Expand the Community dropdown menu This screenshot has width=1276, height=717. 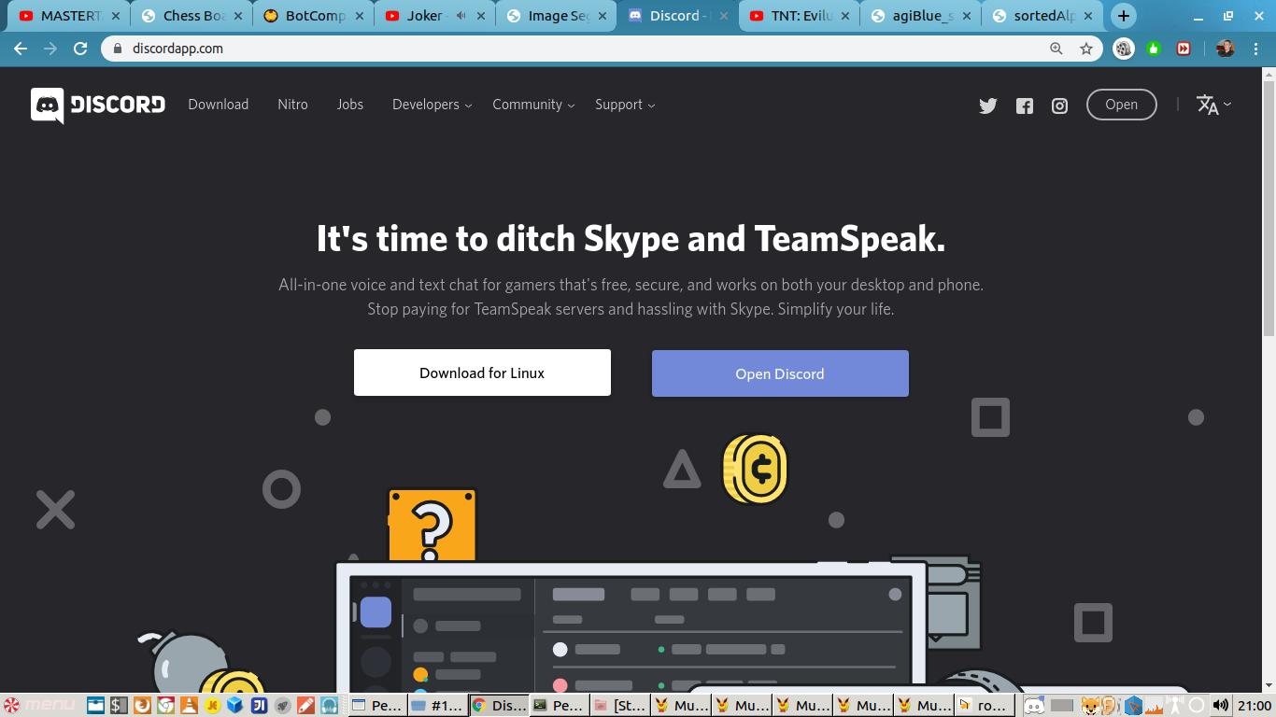pos(532,105)
